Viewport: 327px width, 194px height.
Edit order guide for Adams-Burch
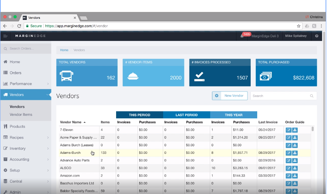288,153
